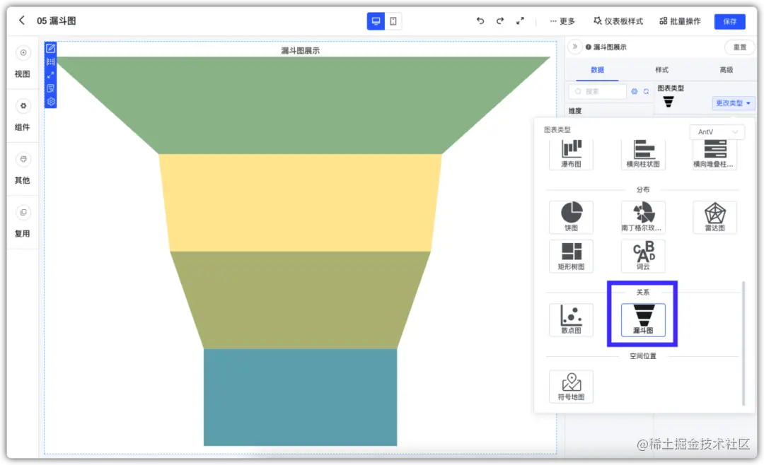Click the 维度 section label
This screenshot has width=764, height=465.
[575, 111]
